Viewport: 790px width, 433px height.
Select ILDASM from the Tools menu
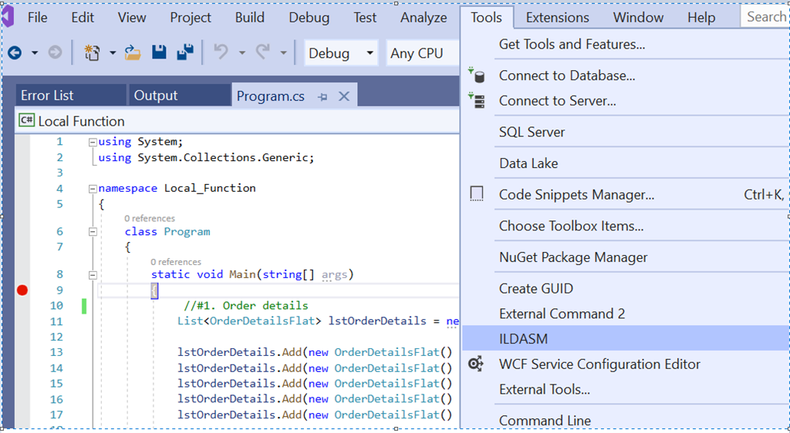[523, 338]
